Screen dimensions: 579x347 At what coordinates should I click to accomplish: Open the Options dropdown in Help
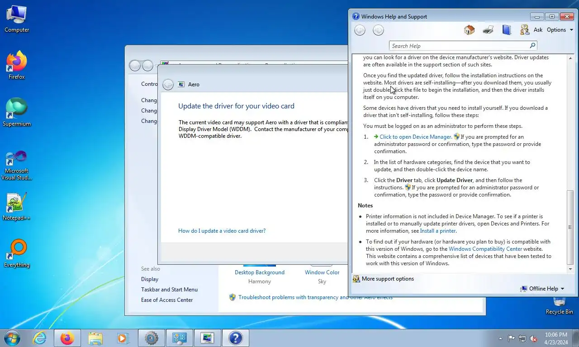[x=560, y=30]
